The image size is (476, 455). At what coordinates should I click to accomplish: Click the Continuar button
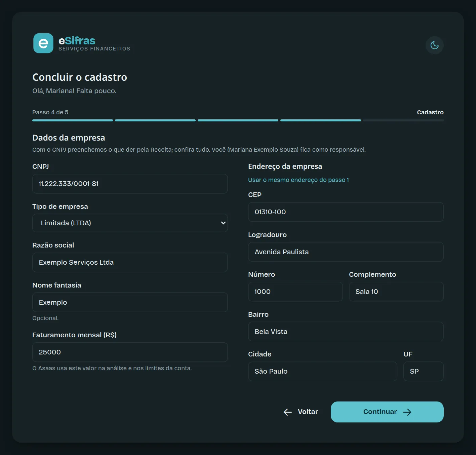click(387, 412)
